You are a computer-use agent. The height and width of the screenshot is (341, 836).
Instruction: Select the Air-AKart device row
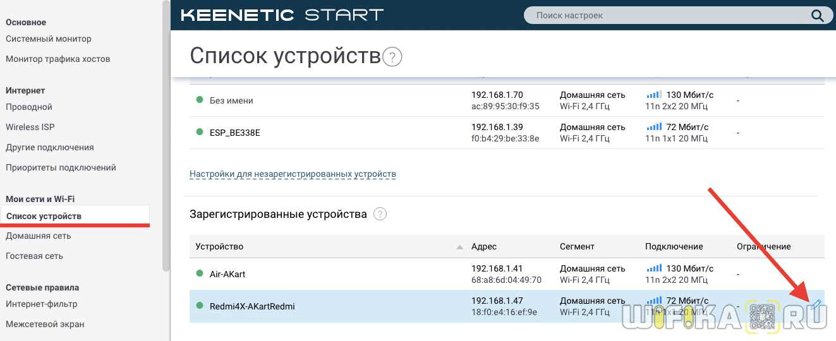pos(507,274)
